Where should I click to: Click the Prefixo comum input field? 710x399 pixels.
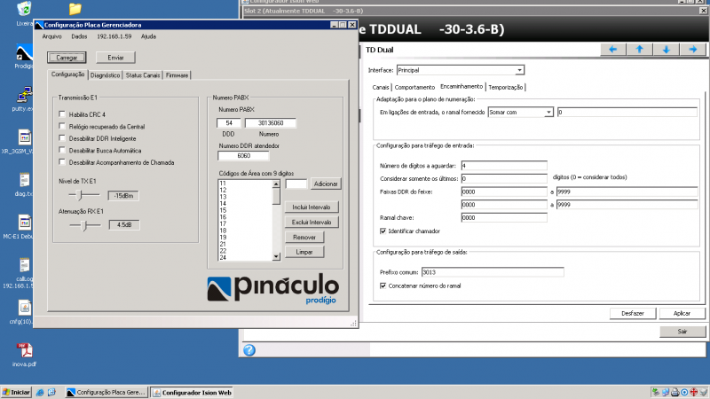point(492,272)
